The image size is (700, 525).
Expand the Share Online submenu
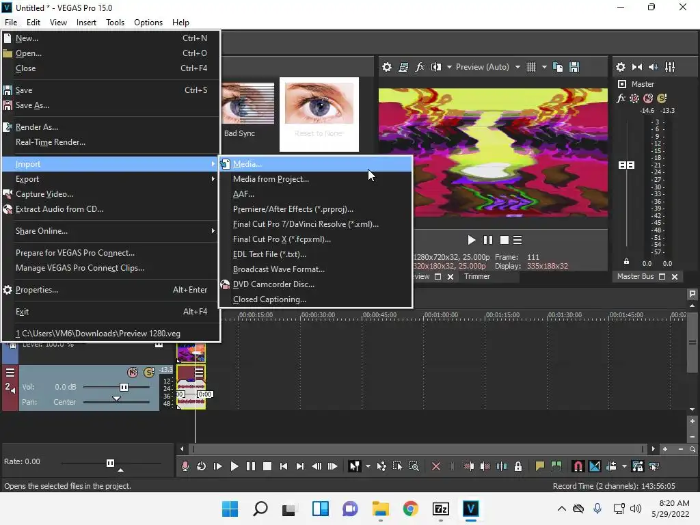(213, 231)
